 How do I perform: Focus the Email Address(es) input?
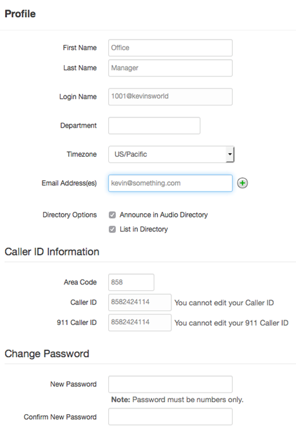(170, 183)
